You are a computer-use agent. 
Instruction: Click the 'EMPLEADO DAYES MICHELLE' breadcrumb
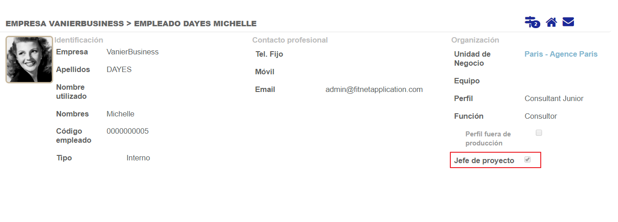(x=195, y=24)
